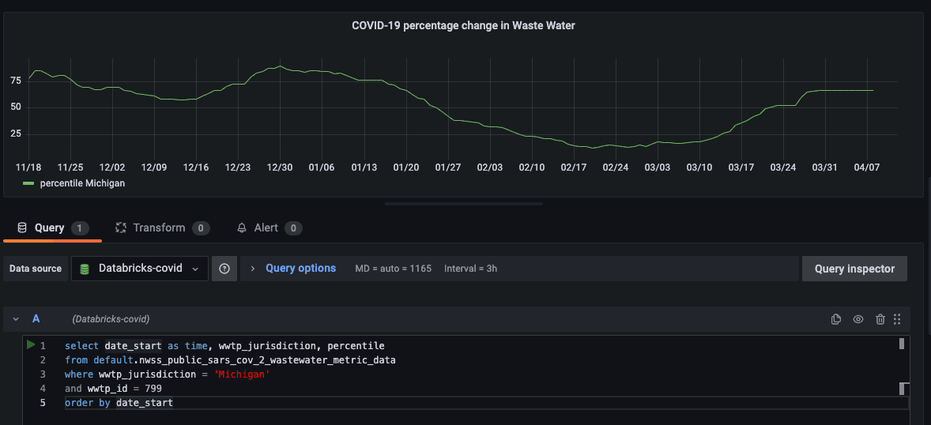Delete query A with trash icon
The image size is (931, 425).
coord(880,319)
